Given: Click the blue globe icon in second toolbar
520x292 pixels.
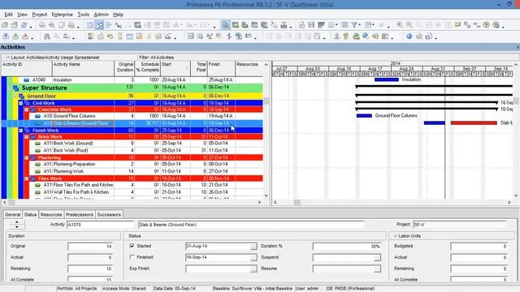Looking at the screenshot, I should point(409,36).
